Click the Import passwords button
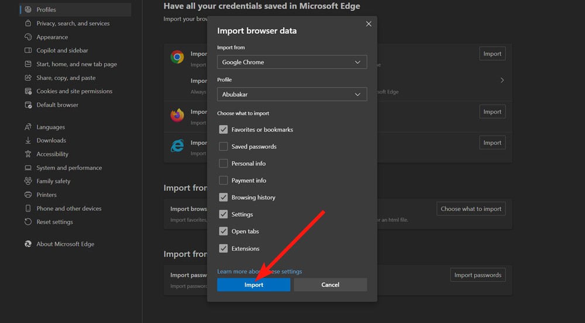The image size is (585, 323). pyautogui.click(x=477, y=275)
